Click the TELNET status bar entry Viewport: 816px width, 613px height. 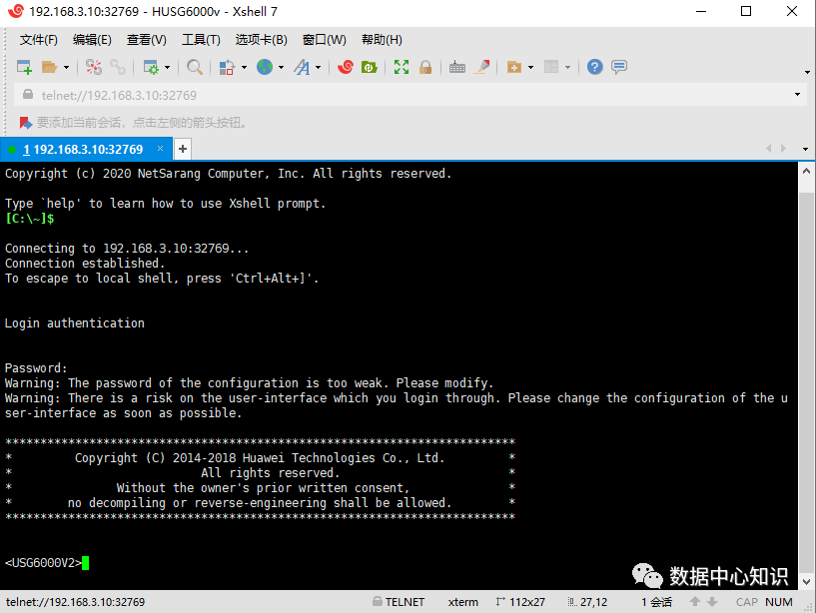pyautogui.click(x=399, y=602)
